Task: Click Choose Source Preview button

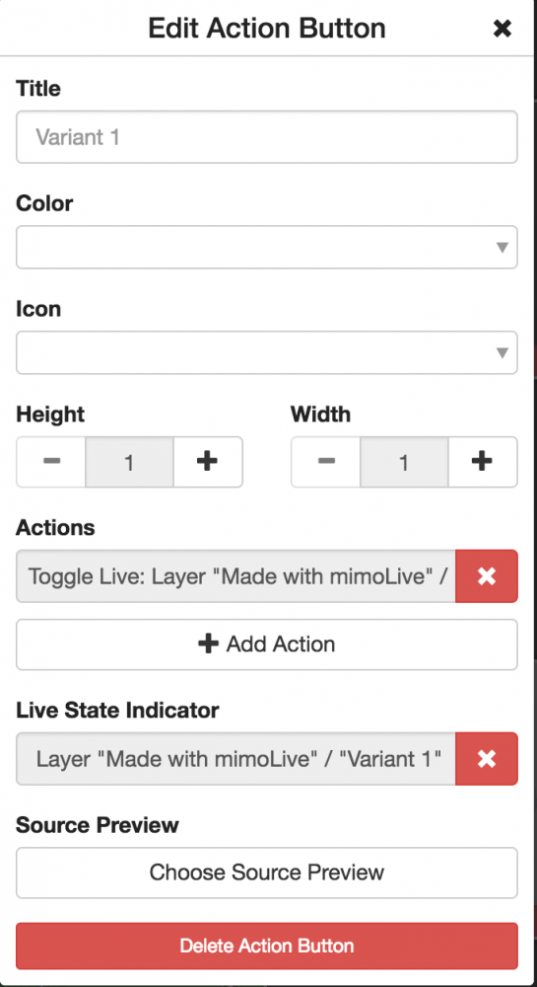Action: pyautogui.click(x=267, y=873)
